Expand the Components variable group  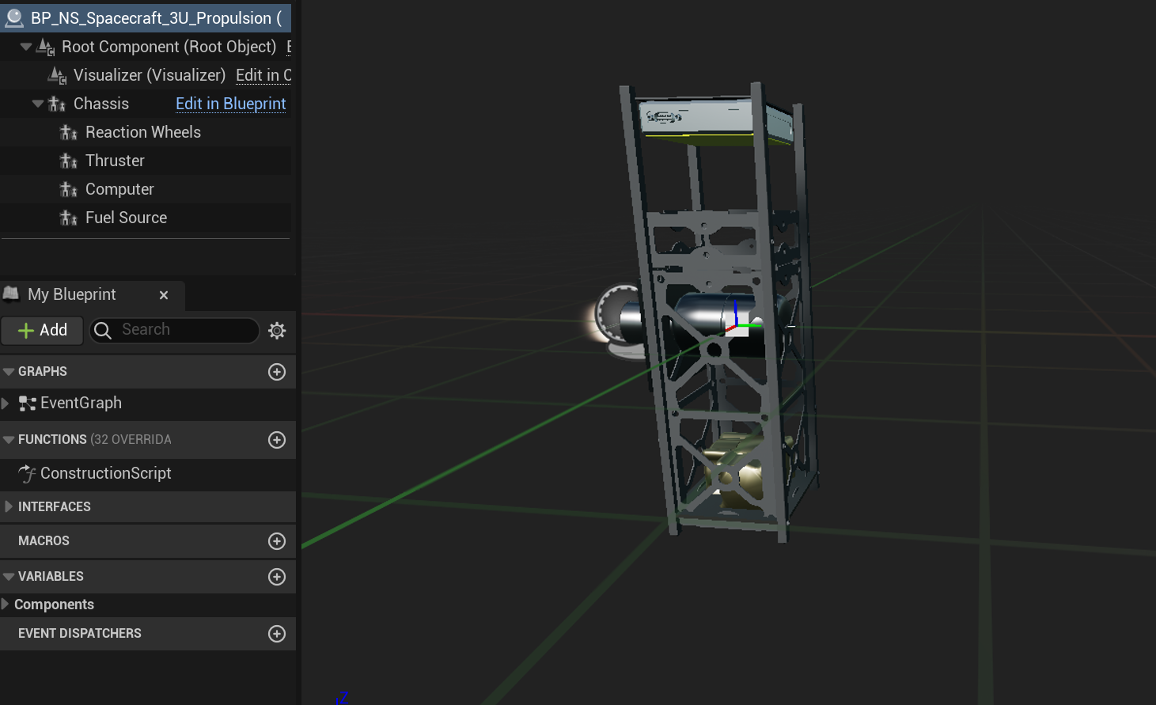6,605
